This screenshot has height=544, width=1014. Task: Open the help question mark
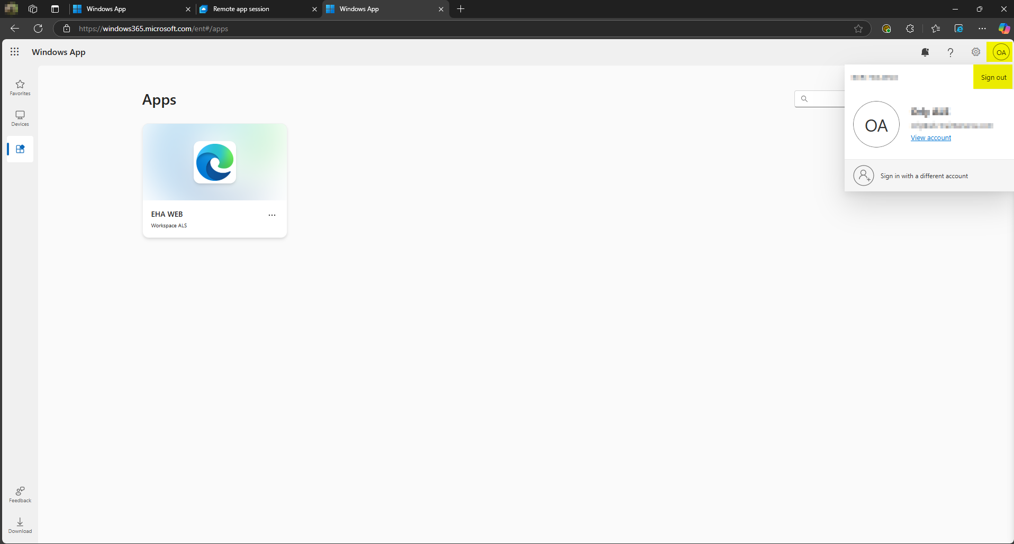point(950,52)
